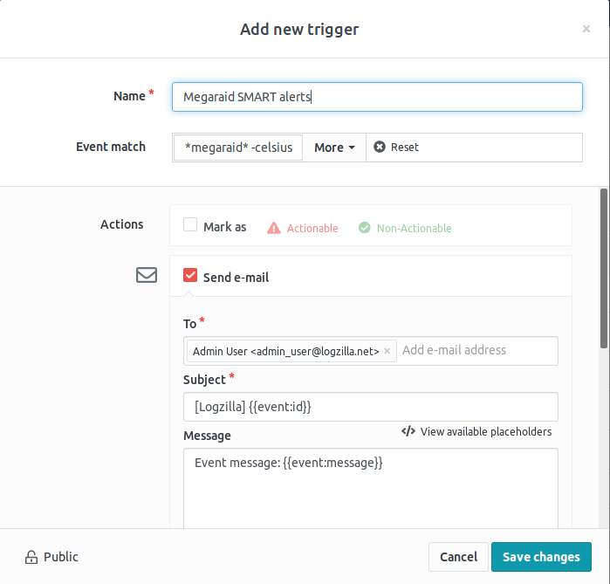This screenshot has height=584, width=610.
Task: Uncheck the Send e-mail checkbox
Action: coord(190,276)
